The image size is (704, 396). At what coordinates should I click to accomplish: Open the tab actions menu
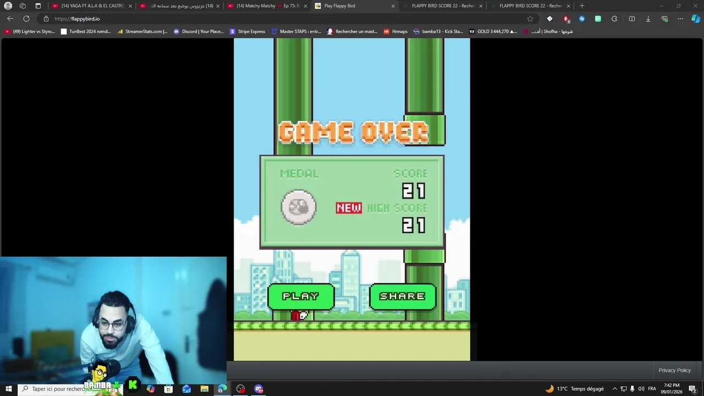click(38, 5)
